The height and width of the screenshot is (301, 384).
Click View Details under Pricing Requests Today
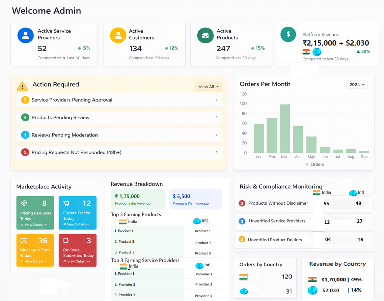coord(34,225)
